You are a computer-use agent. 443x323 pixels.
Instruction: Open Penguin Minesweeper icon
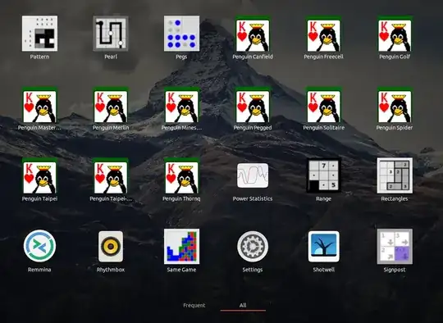(181, 105)
